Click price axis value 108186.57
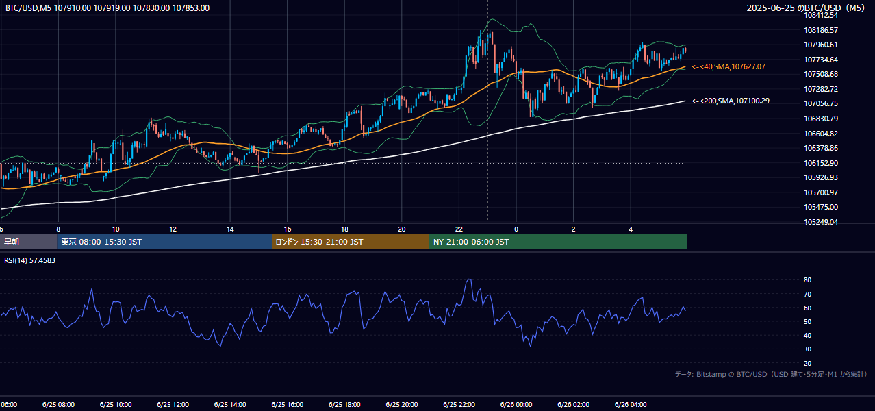The width and height of the screenshot is (875, 411). pyautogui.click(x=821, y=30)
